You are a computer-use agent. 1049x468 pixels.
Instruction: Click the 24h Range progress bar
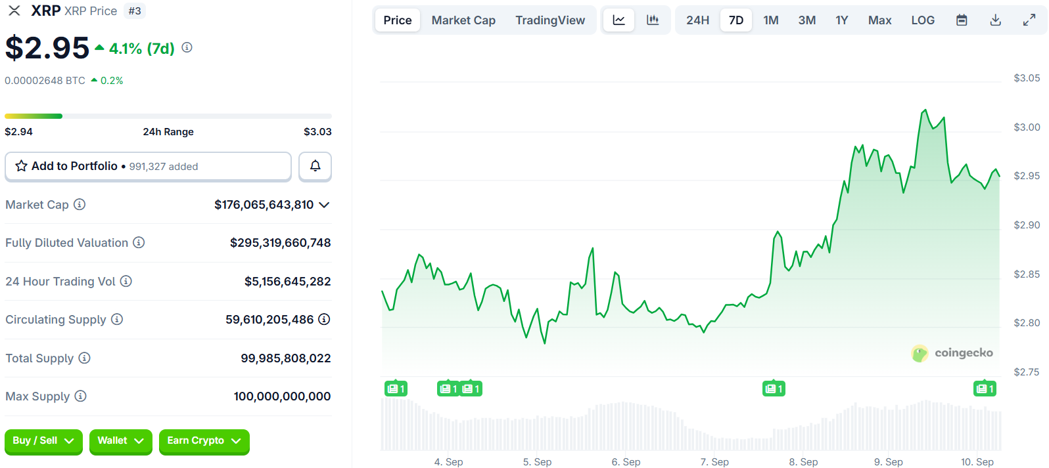(x=168, y=116)
